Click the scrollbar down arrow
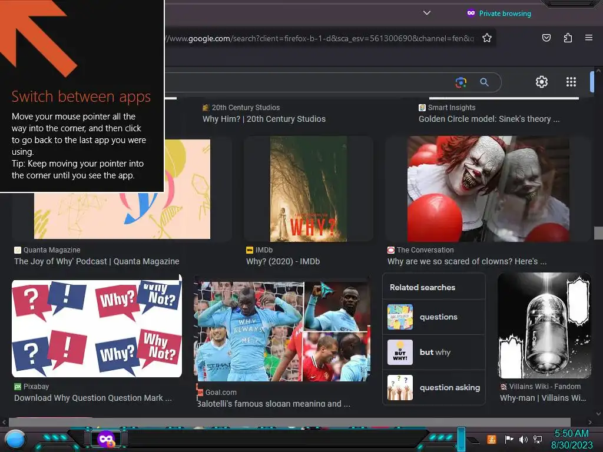This screenshot has height=452, width=603. point(598,414)
